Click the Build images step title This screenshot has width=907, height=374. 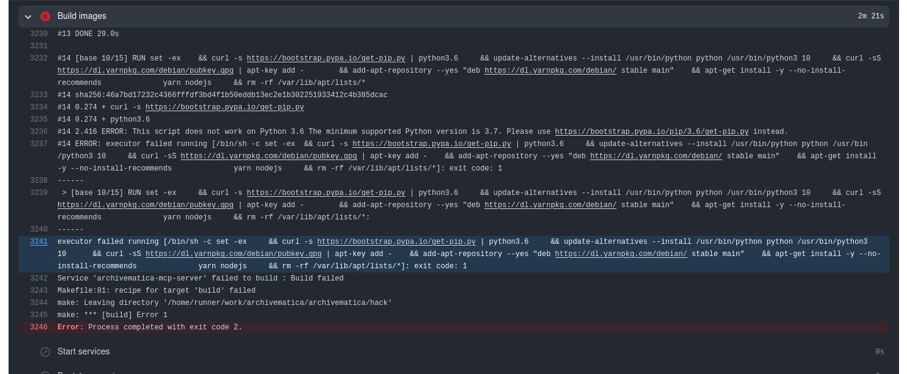[x=82, y=16]
